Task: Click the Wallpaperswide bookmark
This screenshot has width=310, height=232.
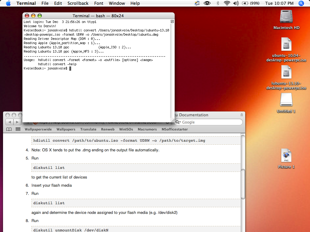Action: pyautogui.click(x=38, y=129)
